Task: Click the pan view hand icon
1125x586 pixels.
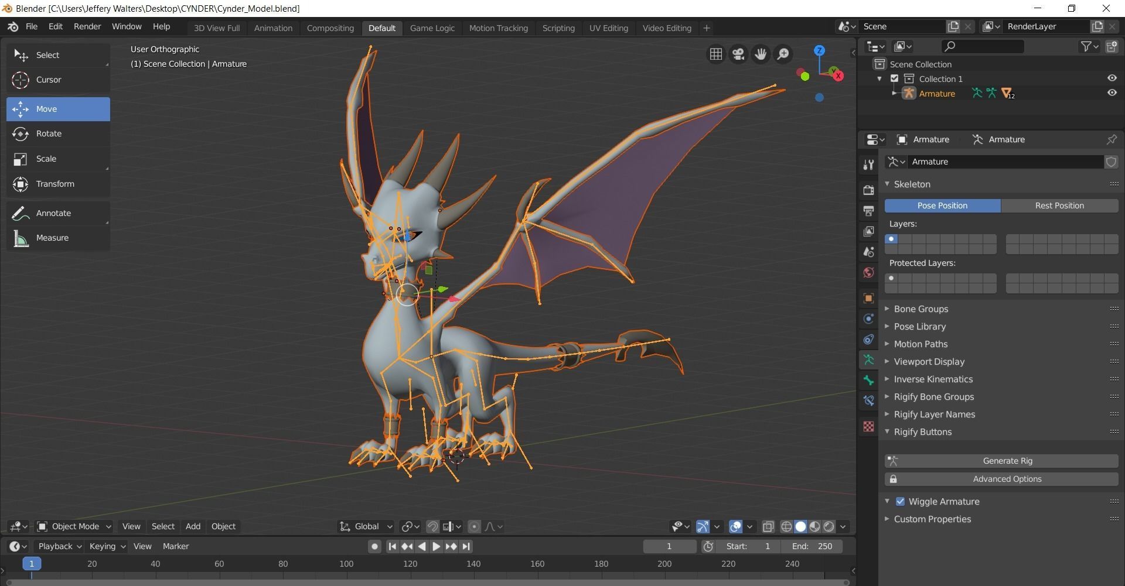Action: 761,54
